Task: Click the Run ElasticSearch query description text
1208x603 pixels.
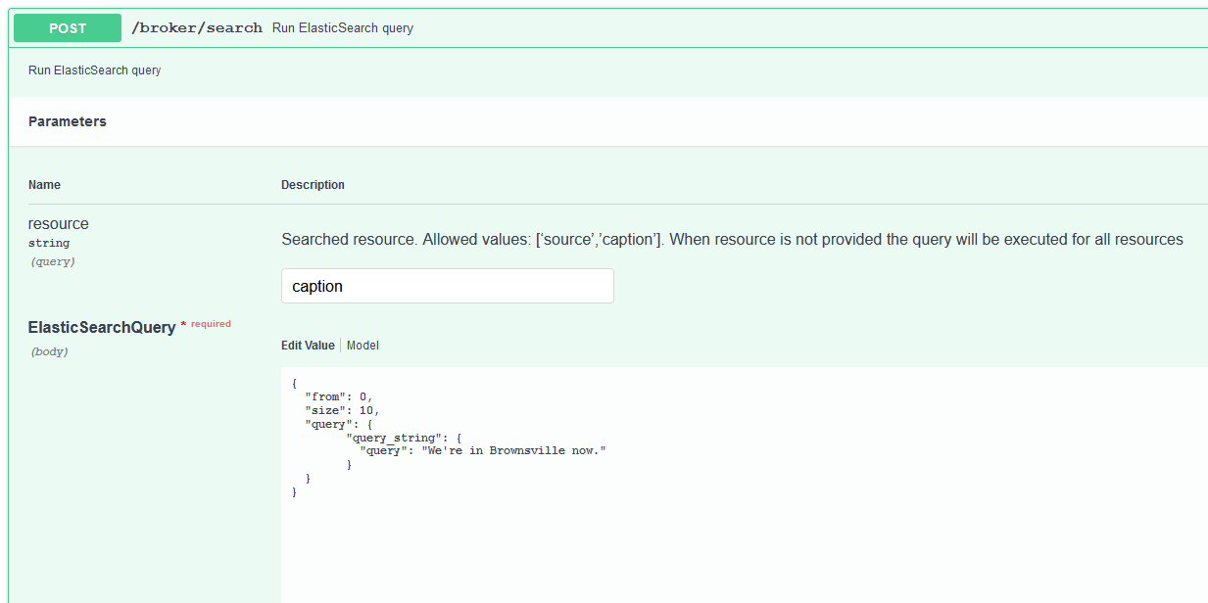Action: pyautogui.click(x=94, y=70)
